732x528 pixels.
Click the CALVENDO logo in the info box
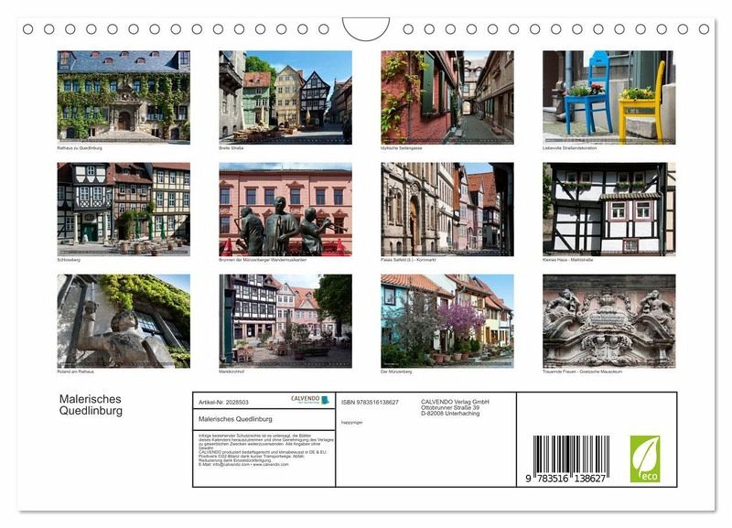[x=310, y=400]
